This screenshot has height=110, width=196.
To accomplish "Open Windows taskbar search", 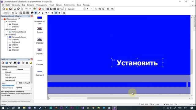I will pos(8,108).
